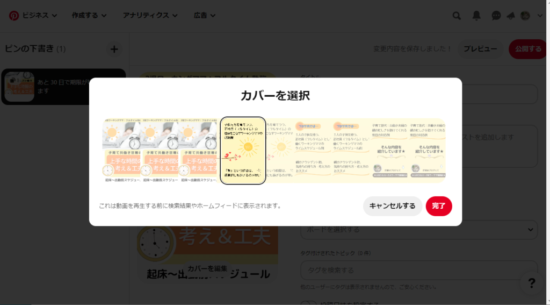This screenshot has height=305, width=550.
Task: Open the ビジネス dropdown menu
Action: tap(40, 16)
